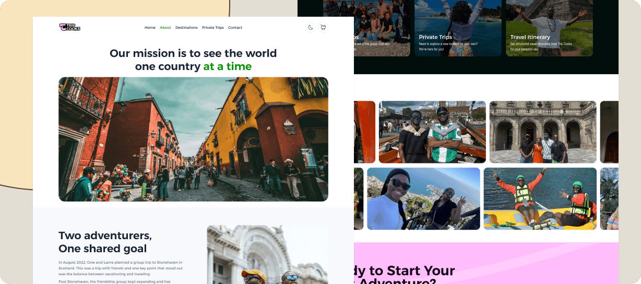Click the Private Trips card
This screenshot has width=641, height=284.
coord(458,28)
